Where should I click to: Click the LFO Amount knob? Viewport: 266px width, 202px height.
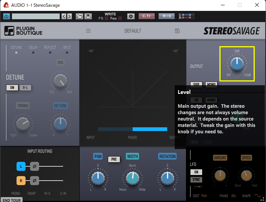(x=220, y=176)
